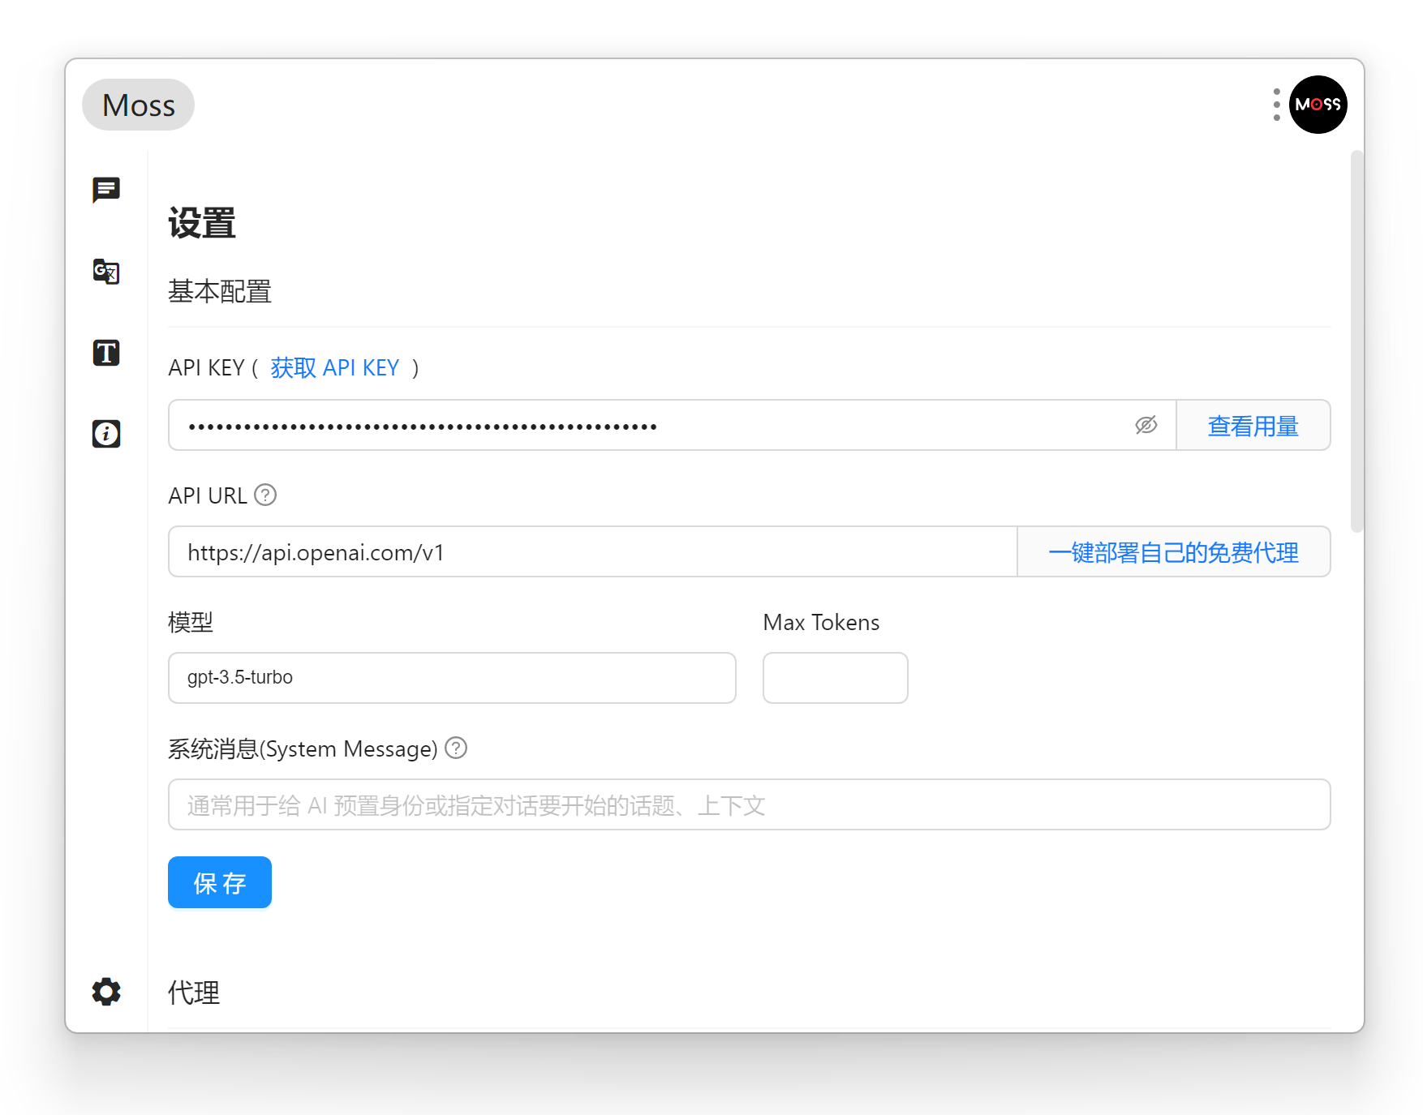Click the 基本配置 section heading
This screenshot has width=1423, height=1115.
coord(220,291)
